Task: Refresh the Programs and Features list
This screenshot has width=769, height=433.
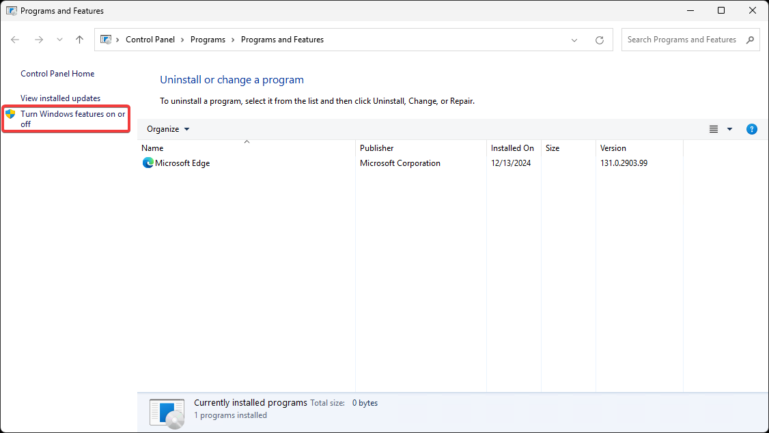Action: (x=599, y=40)
